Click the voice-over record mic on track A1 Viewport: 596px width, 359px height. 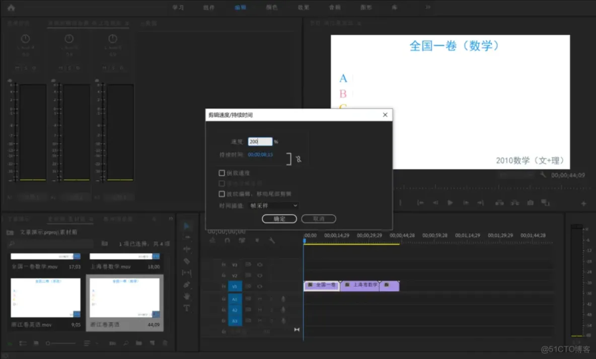click(x=283, y=299)
